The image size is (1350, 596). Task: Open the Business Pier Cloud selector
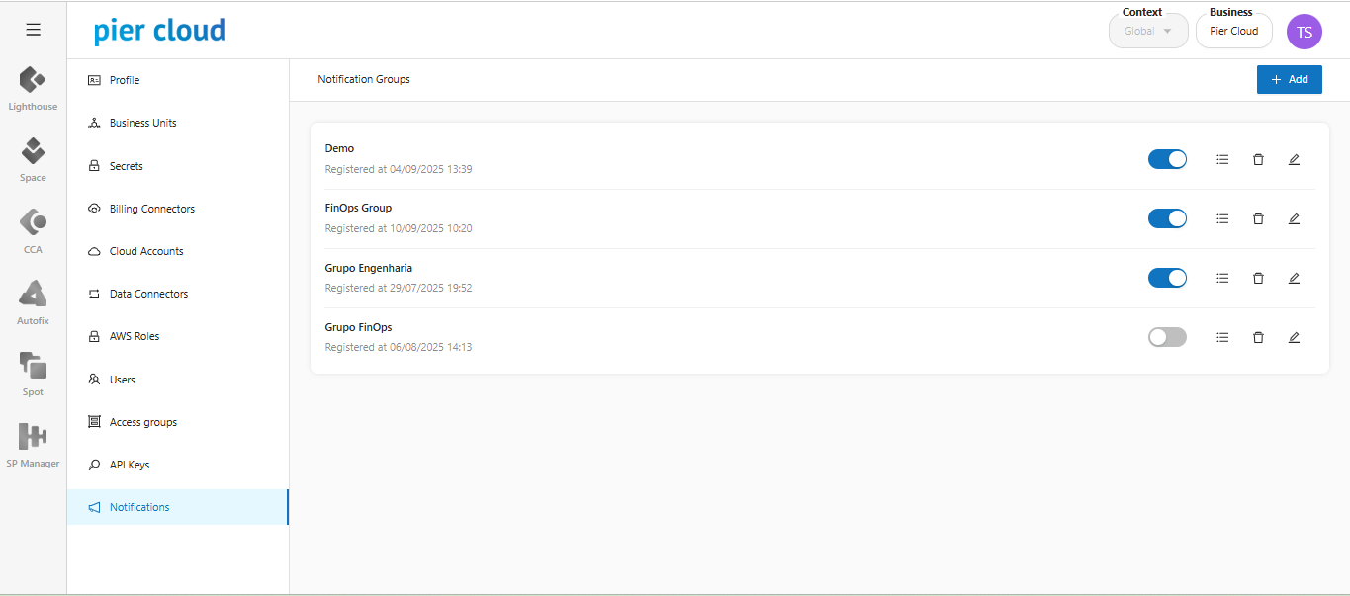pos(1233,31)
